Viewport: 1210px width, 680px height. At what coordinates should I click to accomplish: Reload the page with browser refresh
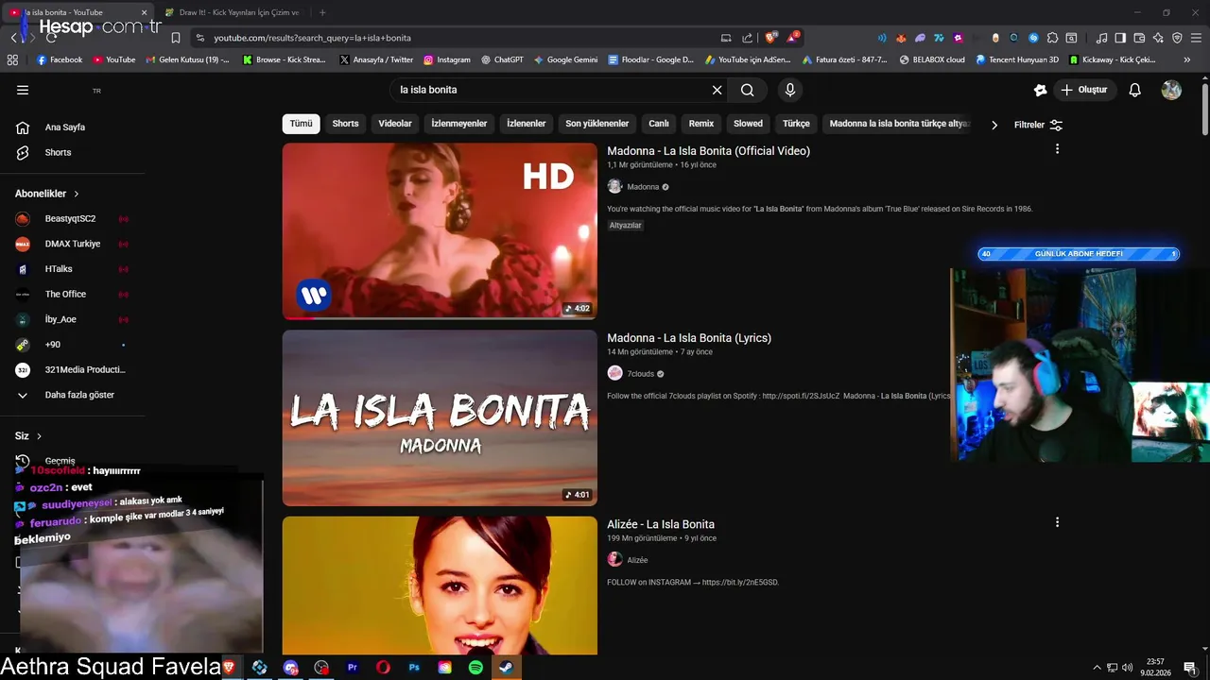pyautogui.click(x=51, y=38)
